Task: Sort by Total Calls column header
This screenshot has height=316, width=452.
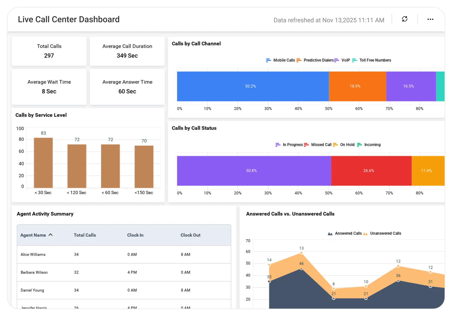Action: [x=85, y=235]
